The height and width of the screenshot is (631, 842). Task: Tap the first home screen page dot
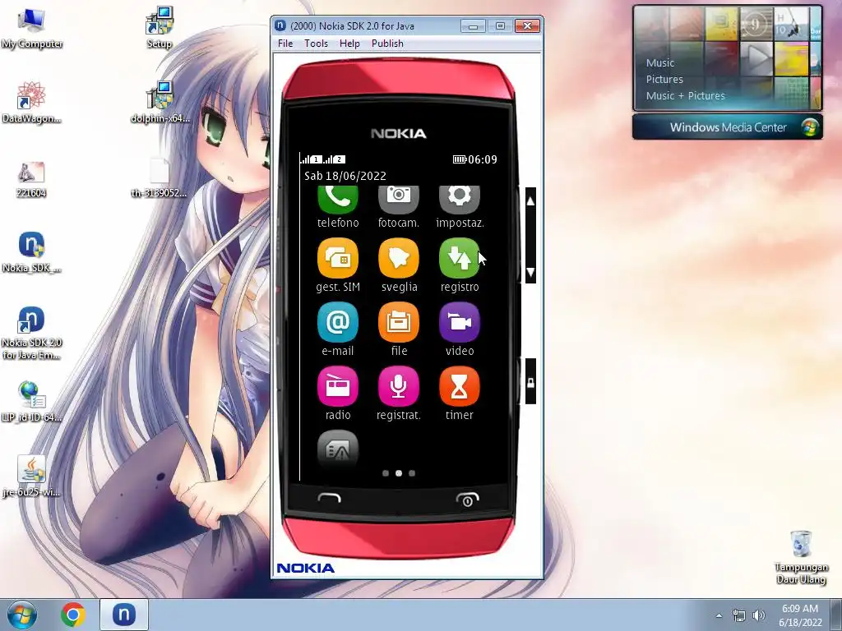(386, 473)
